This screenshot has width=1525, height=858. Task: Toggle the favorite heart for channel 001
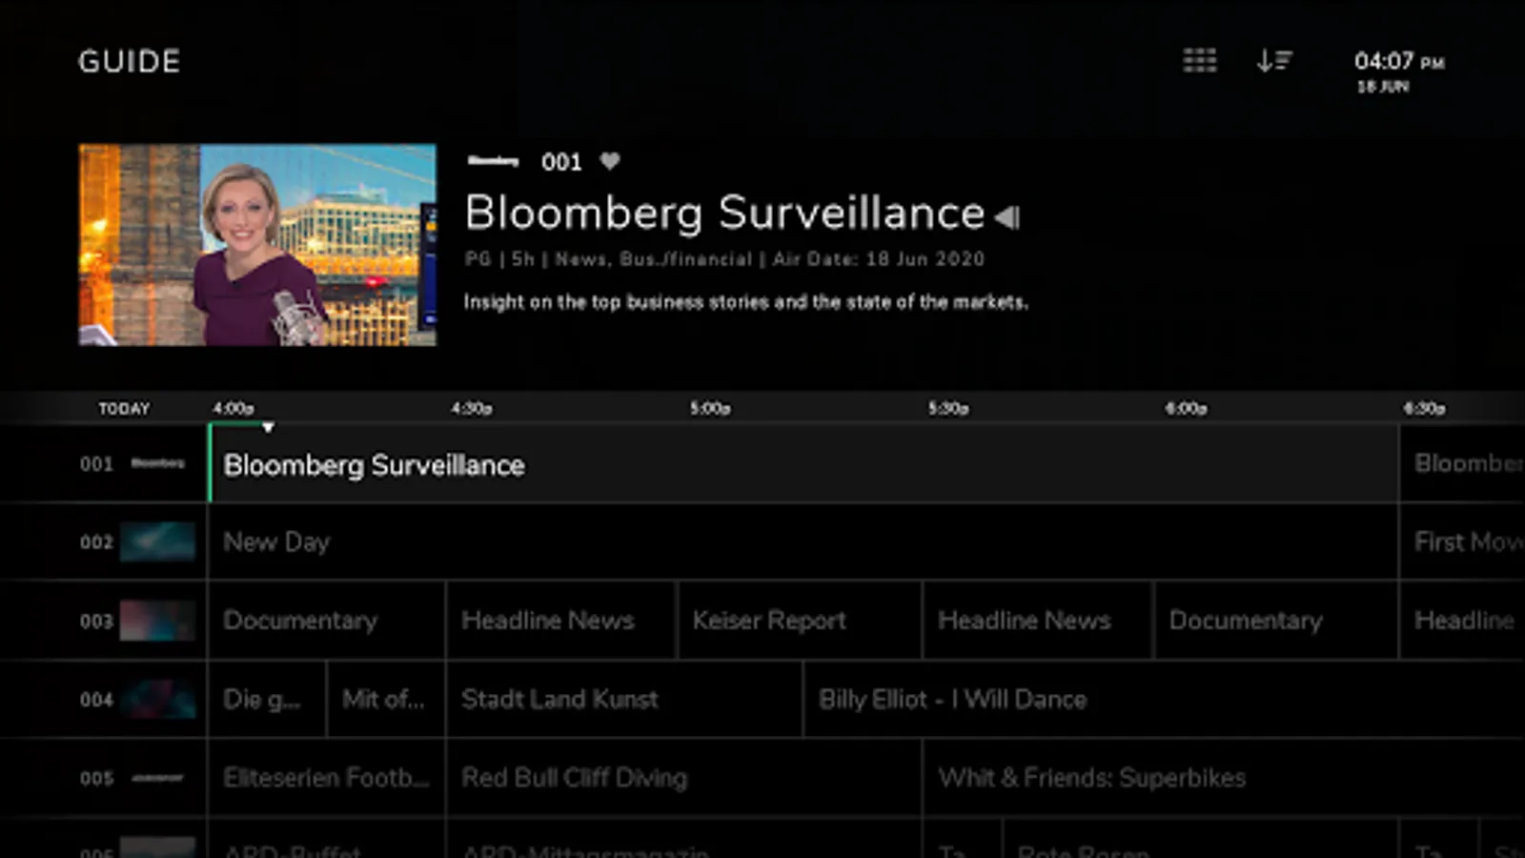coord(610,161)
